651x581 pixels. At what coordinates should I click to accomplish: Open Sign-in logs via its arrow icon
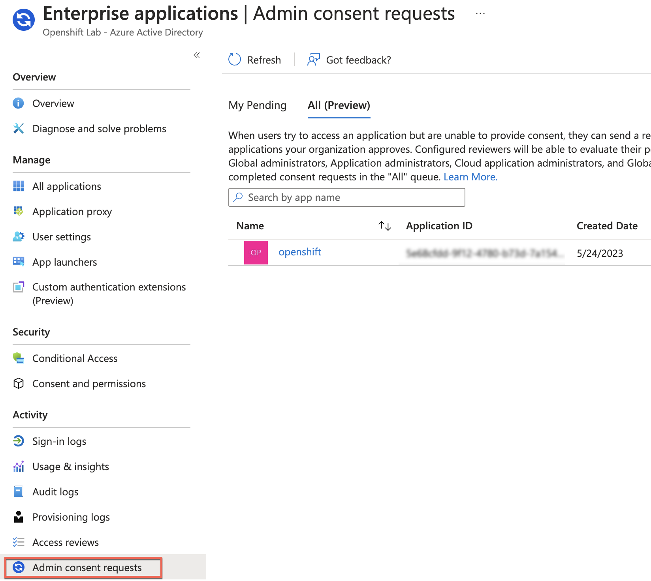[x=18, y=441]
